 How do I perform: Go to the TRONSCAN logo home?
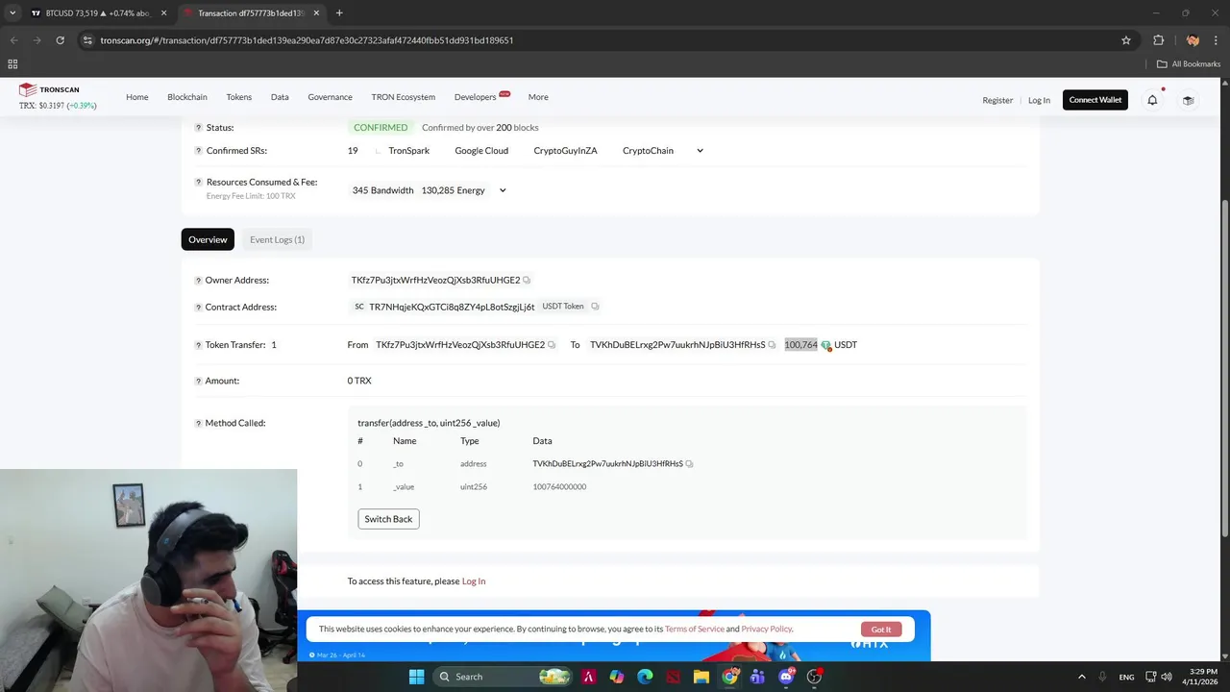(x=49, y=89)
